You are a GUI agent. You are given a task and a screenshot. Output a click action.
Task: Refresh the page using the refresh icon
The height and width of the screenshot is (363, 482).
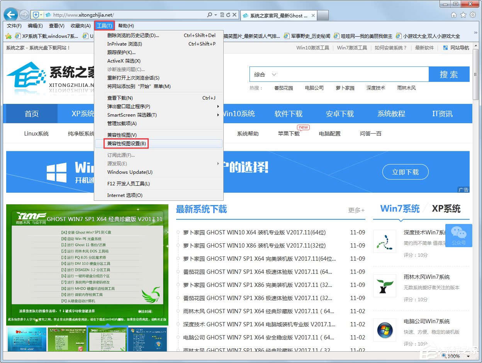(x=228, y=14)
